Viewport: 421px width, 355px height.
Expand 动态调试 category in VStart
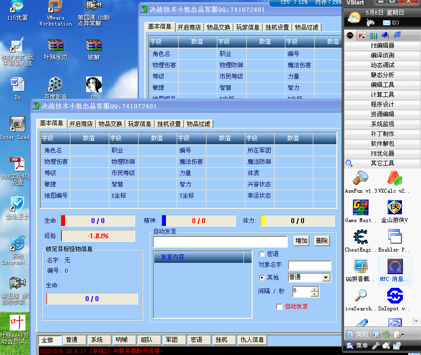coord(382,65)
